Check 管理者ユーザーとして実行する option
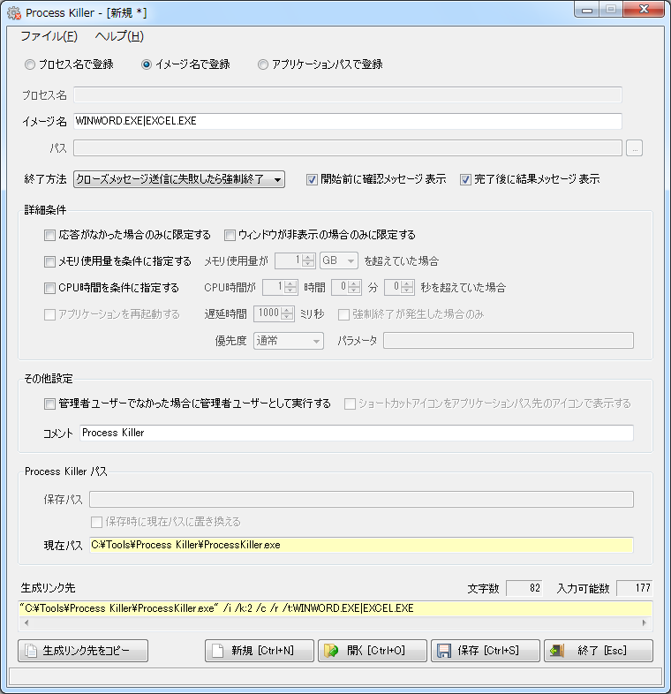671x694 pixels. (x=50, y=404)
